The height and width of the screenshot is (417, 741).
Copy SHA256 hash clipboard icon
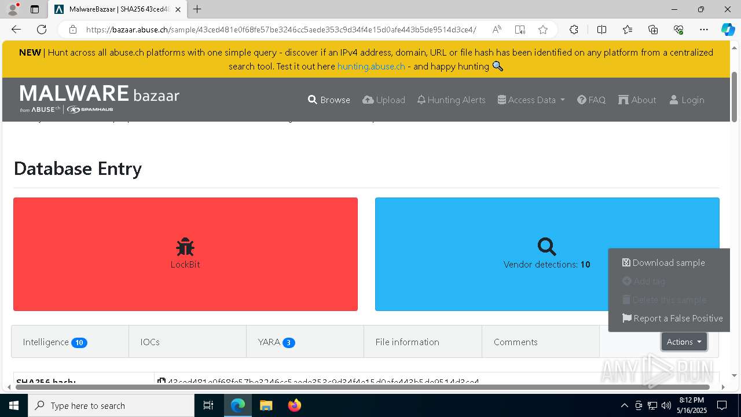click(162, 382)
